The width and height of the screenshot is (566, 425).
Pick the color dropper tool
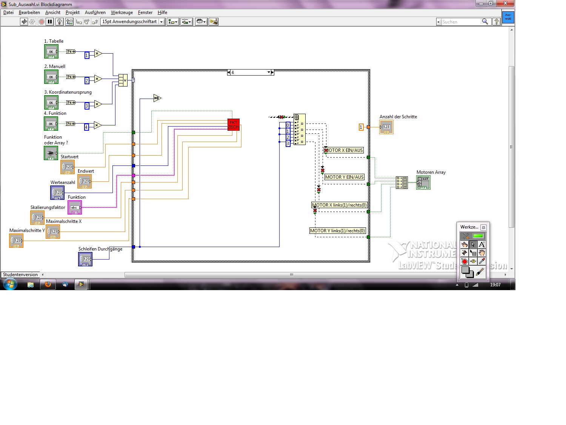click(x=482, y=261)
